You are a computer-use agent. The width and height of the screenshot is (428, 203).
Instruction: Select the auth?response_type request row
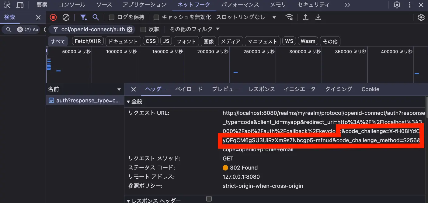85,101
